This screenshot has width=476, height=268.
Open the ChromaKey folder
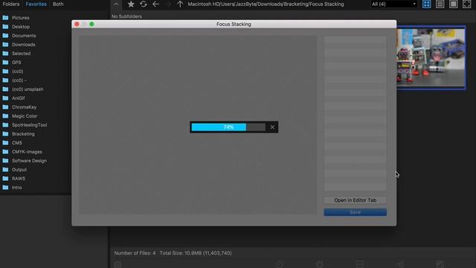(24, 107)
